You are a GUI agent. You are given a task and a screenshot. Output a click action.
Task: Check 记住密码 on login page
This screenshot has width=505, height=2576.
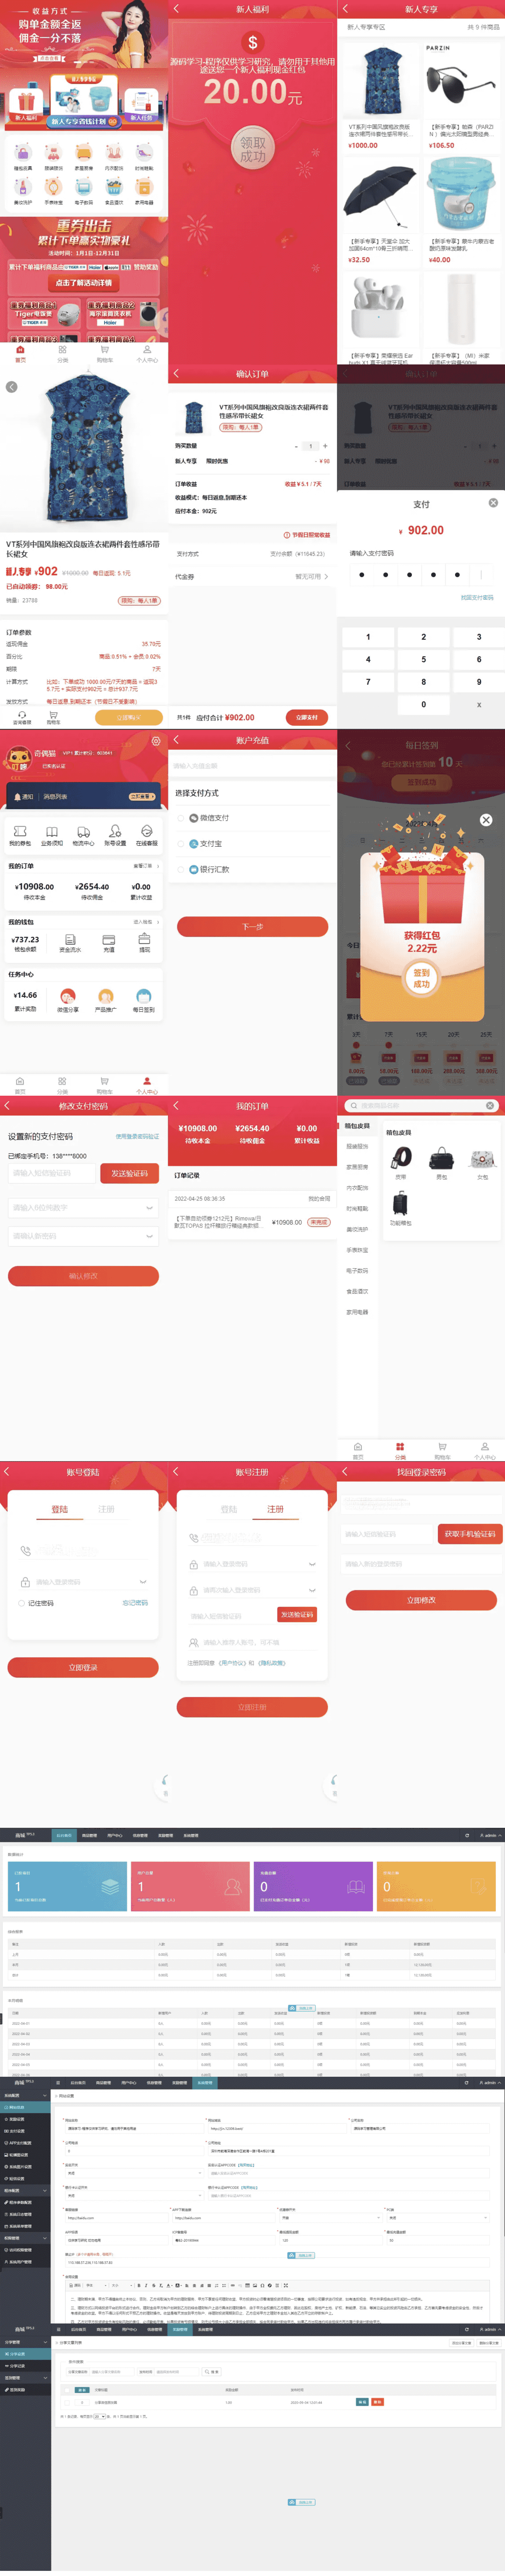(21, 1603)
